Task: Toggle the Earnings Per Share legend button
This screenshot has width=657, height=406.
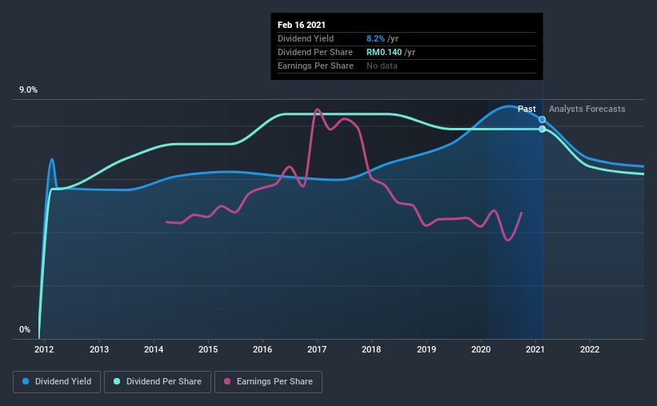Action: coord(268,382)
